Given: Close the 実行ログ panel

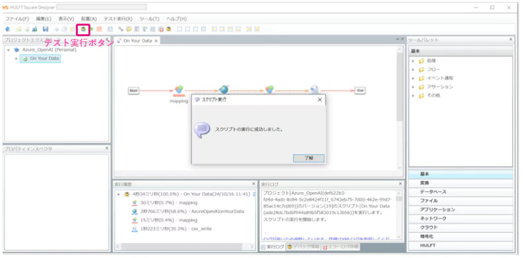Looking at the screenshot, I should 400,184.
